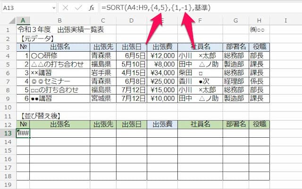
Task: Select row 1 header
Action: coord(8,30)
